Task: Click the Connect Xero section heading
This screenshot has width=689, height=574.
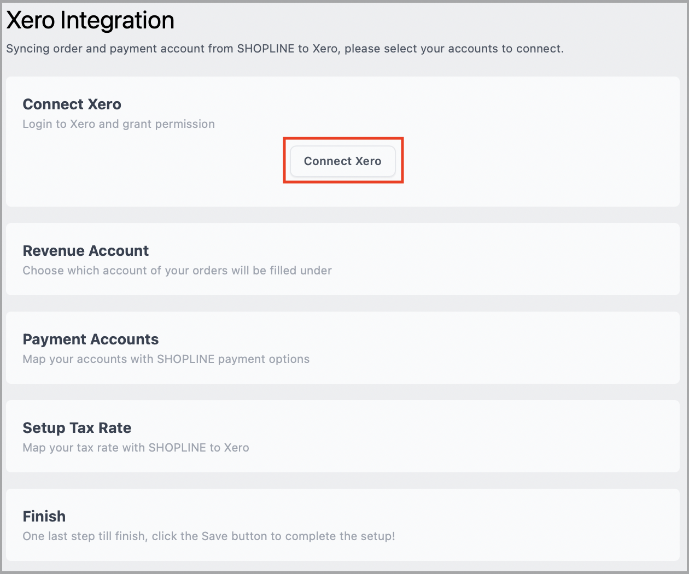Action: 72,104
